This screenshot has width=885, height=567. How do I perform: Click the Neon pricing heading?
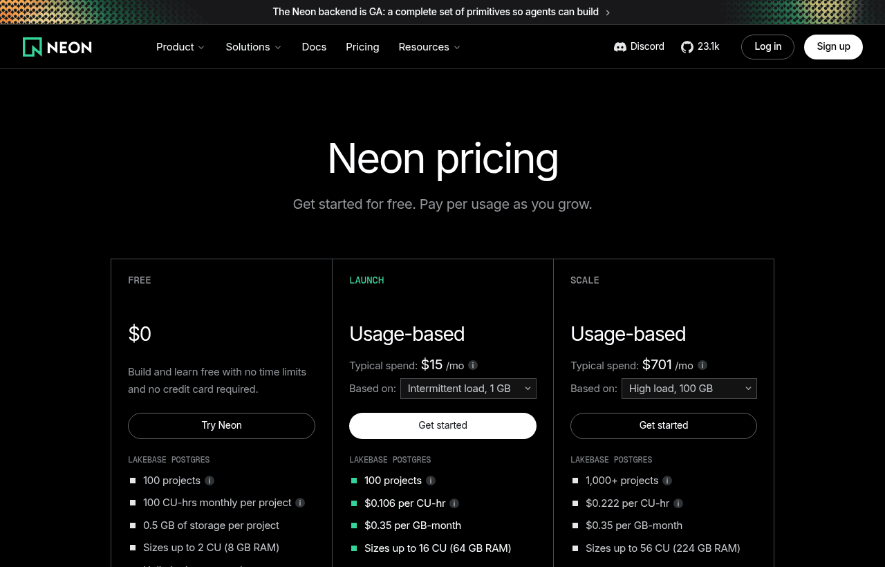pos(442,158)
